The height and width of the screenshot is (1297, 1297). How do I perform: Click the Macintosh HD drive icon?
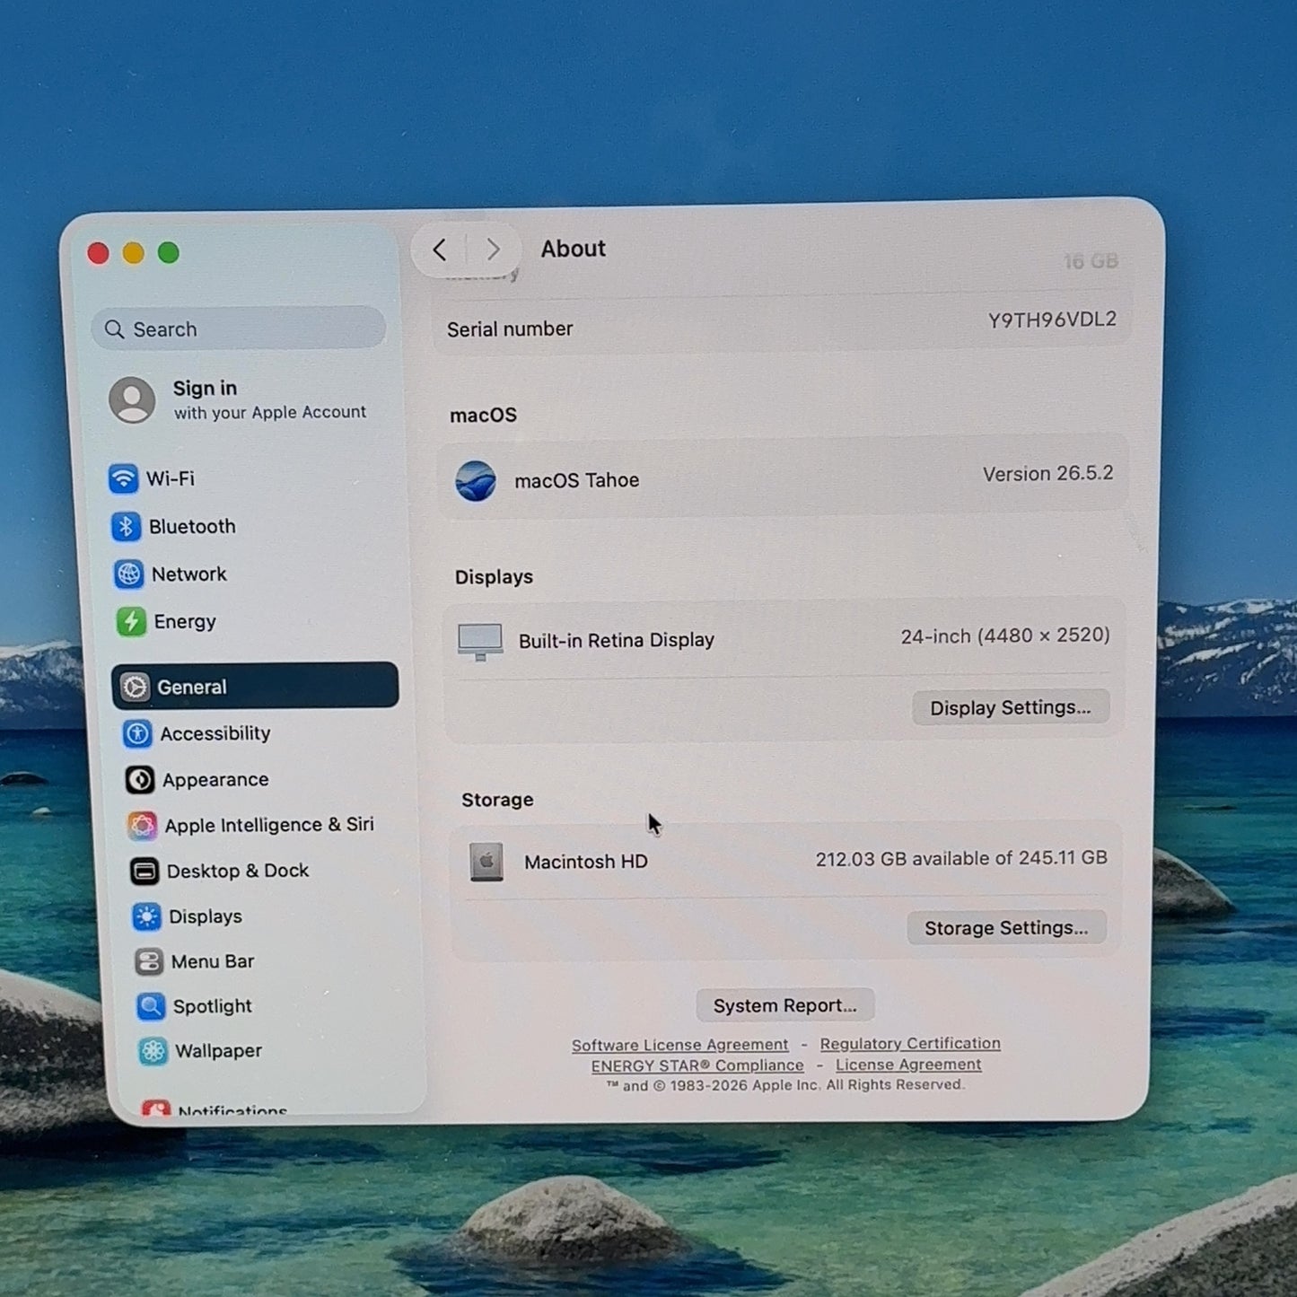486,862
